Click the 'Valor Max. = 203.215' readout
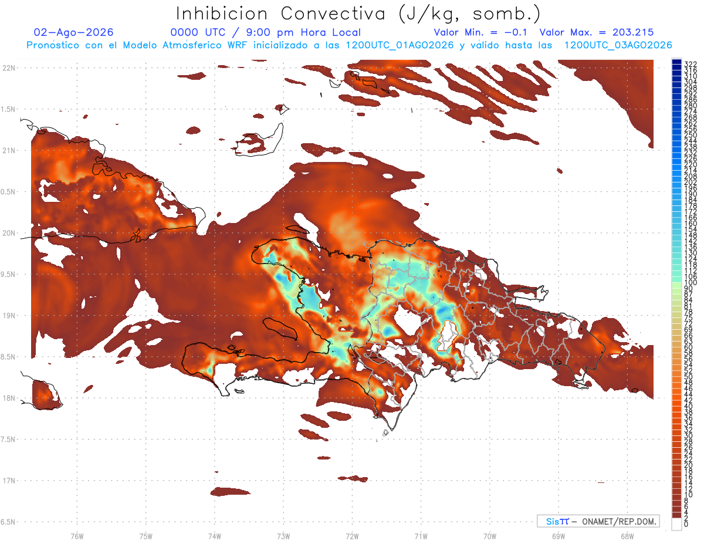 click(597, 32)
